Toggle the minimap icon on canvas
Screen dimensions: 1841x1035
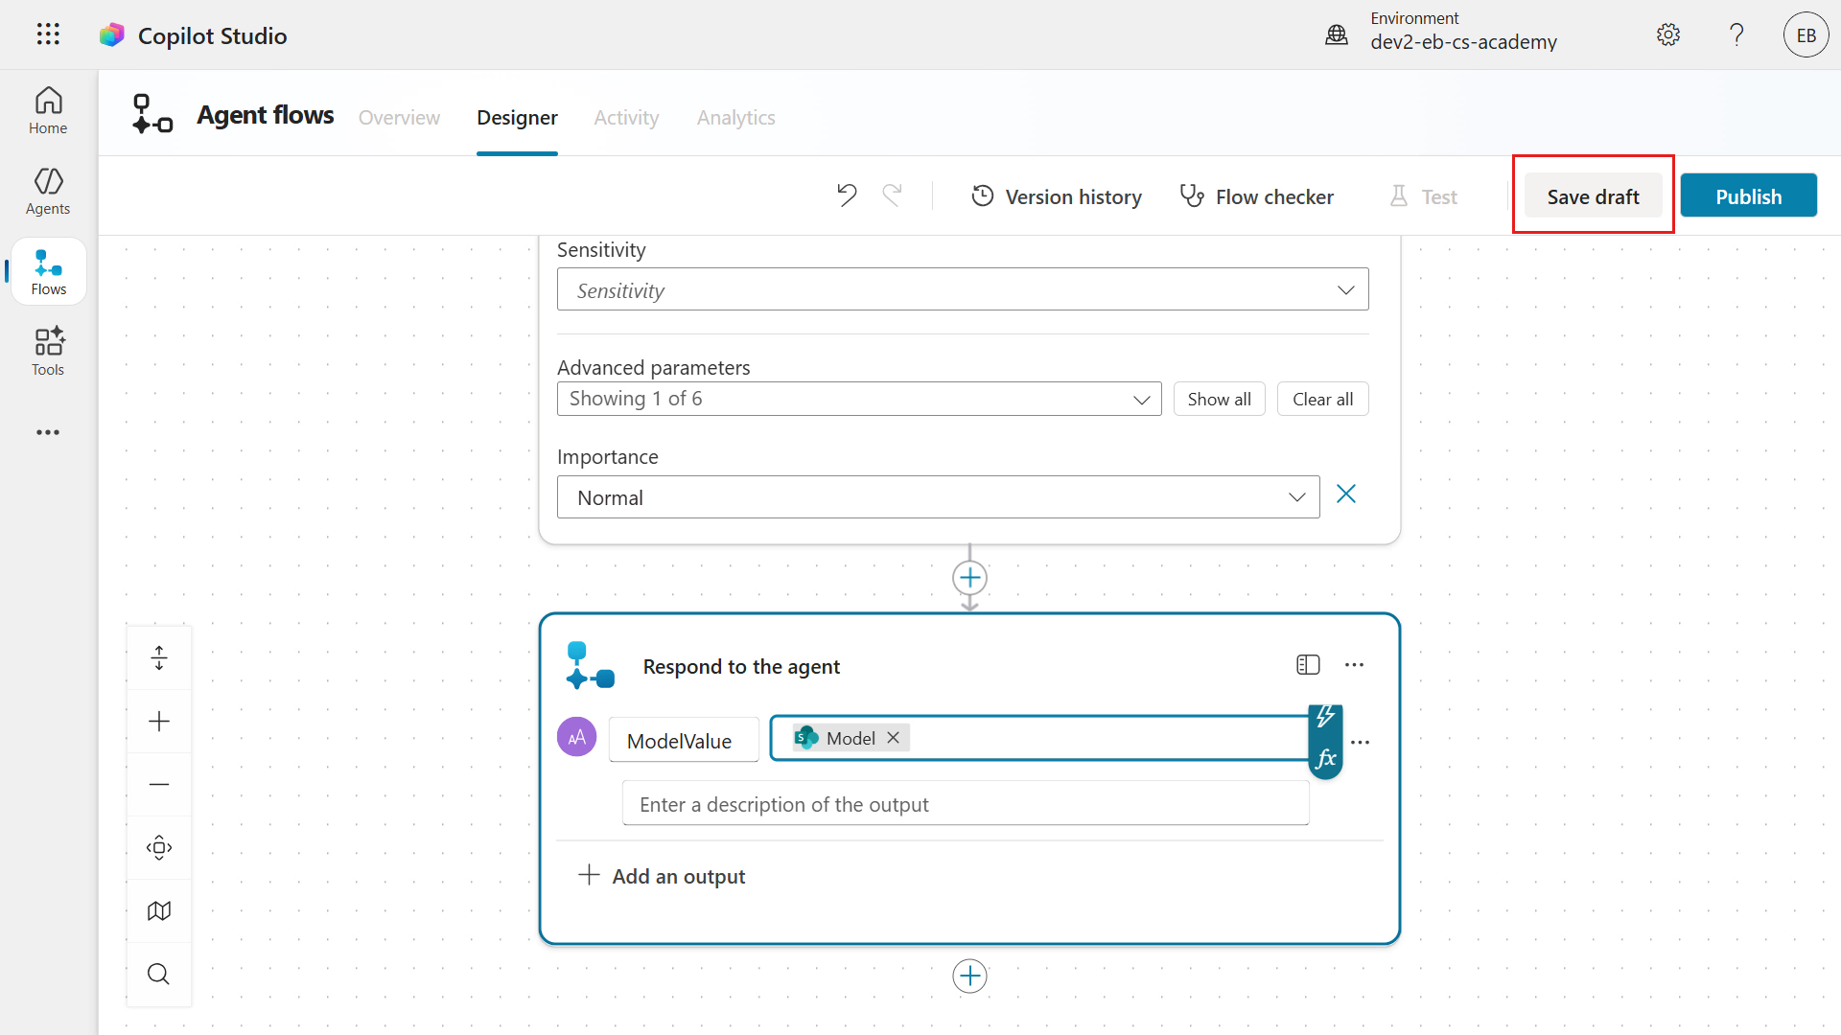[x=159, y=910]
